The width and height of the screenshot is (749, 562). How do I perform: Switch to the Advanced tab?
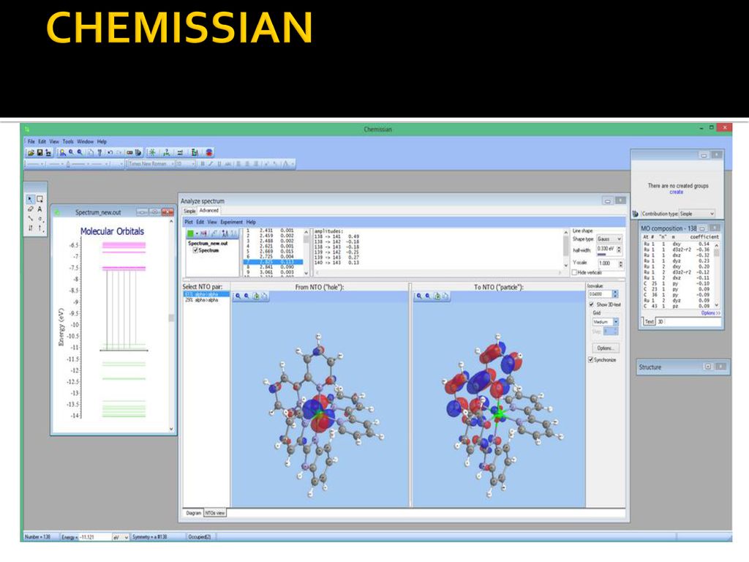tap(208, 210)
